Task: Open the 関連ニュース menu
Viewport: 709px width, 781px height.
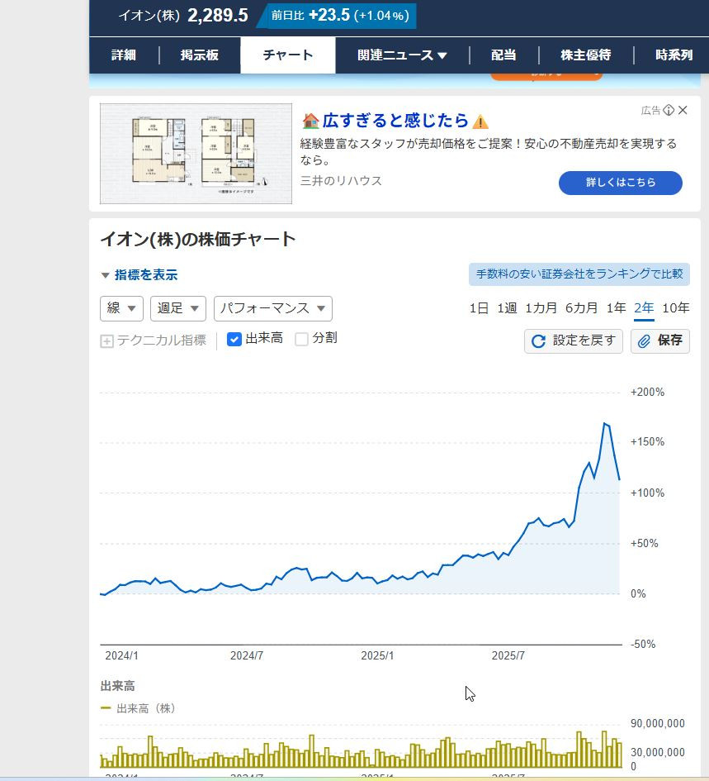Action: tap(402, 55)
